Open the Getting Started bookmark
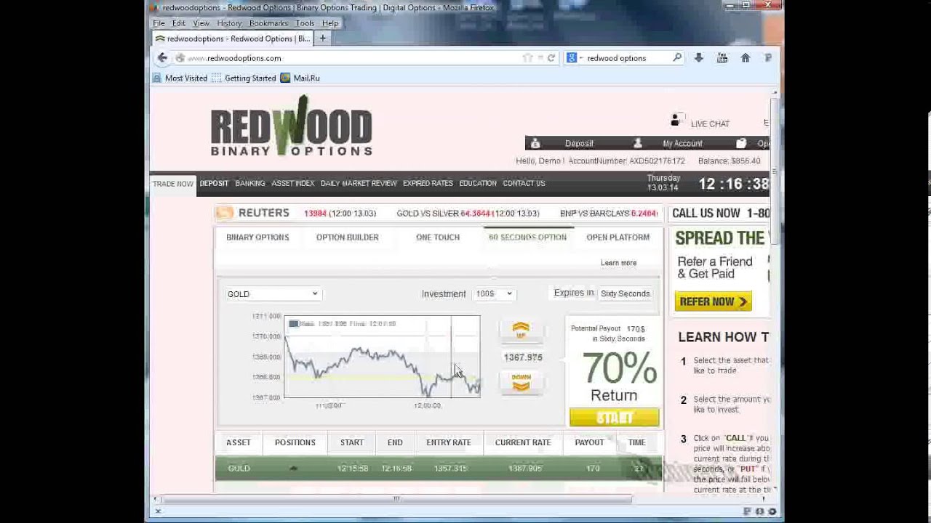The width and height of the screenshot is (931, 523). (x=244, y=78)
